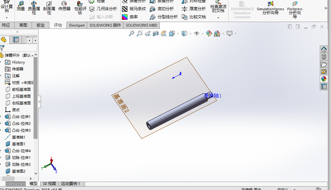Switch to DimXpert tab
Viewport: 331px width, 190px height.
(x=77, y=25)
